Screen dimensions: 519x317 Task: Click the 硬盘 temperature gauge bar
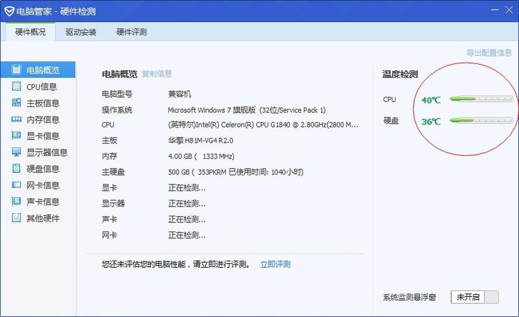tap(482, 120)
